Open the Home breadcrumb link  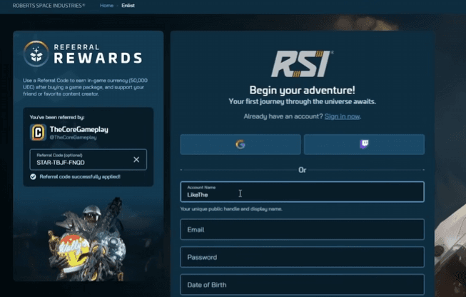[x=106, y=5]
